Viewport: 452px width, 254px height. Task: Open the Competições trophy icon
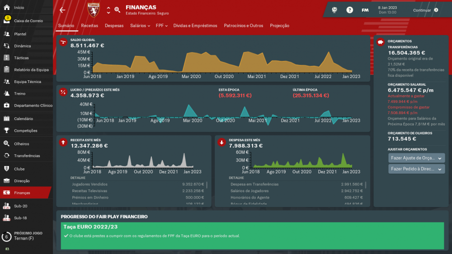click(7, 130)
